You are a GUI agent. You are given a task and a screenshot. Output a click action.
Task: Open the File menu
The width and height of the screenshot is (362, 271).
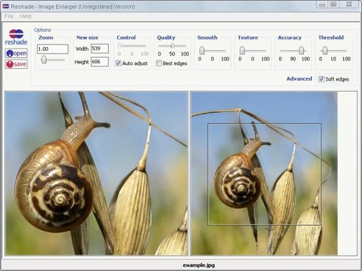pos(9,16)
